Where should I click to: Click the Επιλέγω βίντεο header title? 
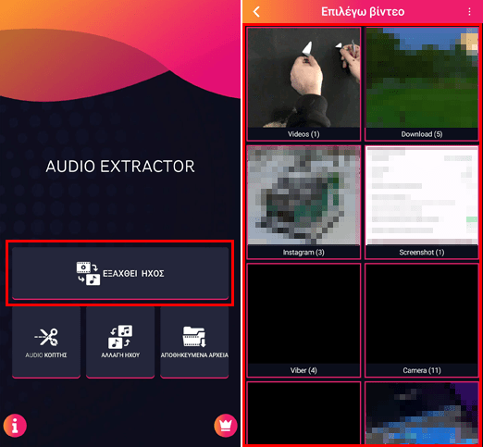pos(363,12)
